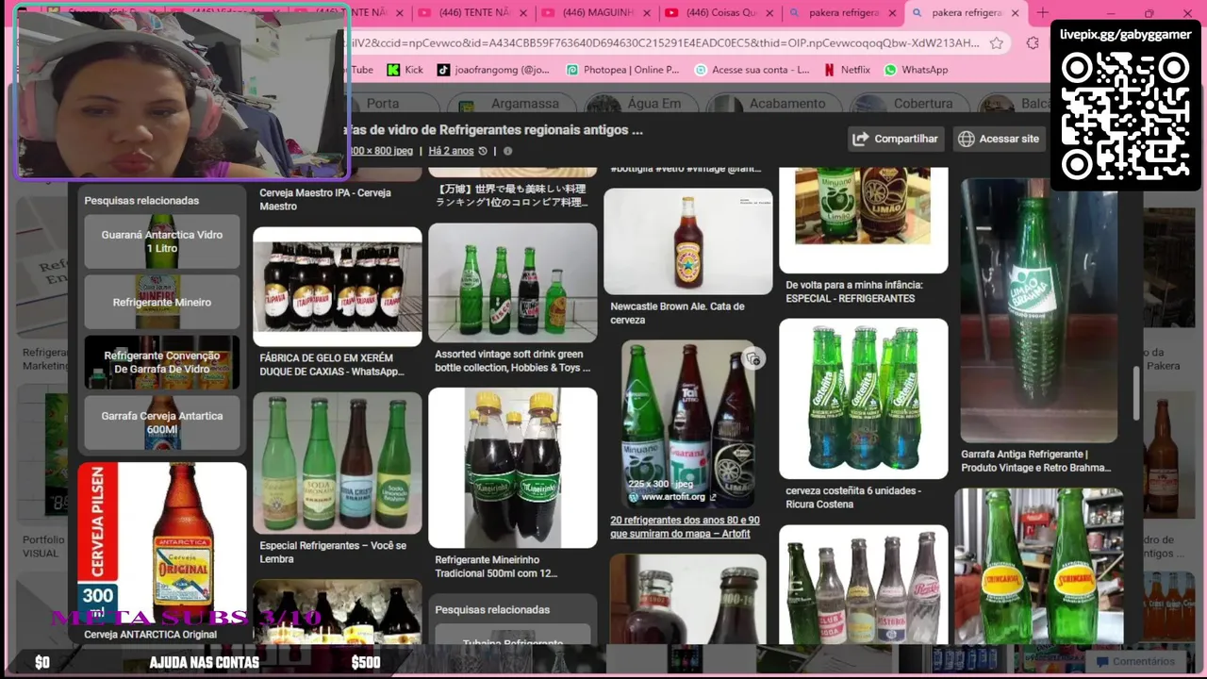Image resolution: width=1207 pixels, height=679 pixels.
Task: Open the Acessar site button
Action: point(999,139)
